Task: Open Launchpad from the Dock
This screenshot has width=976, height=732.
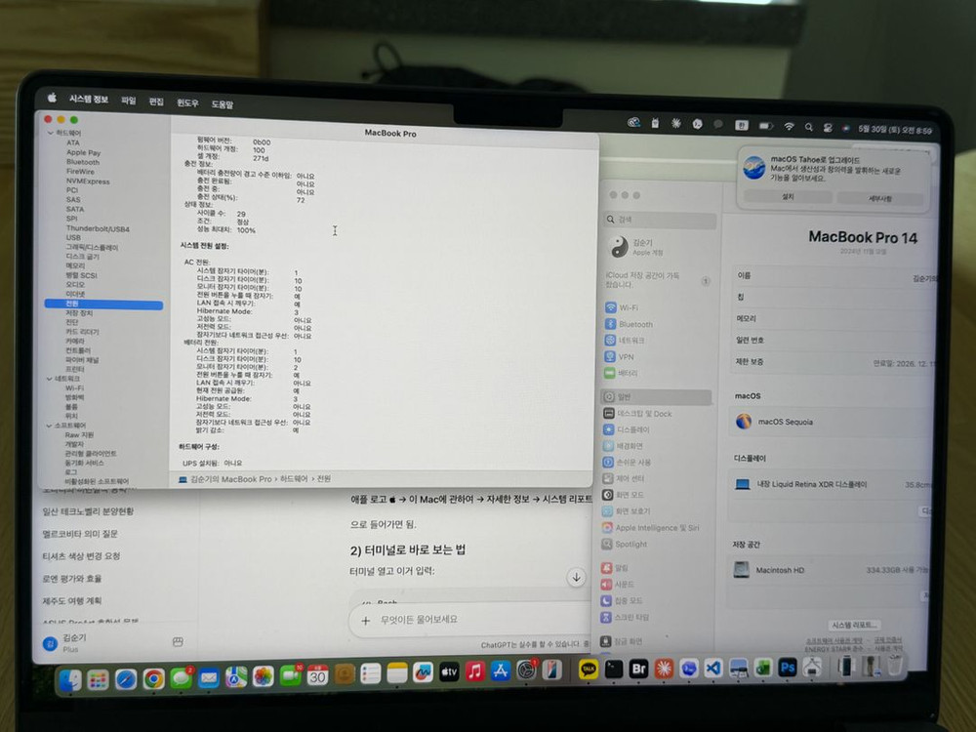Action: coord(98,679)
